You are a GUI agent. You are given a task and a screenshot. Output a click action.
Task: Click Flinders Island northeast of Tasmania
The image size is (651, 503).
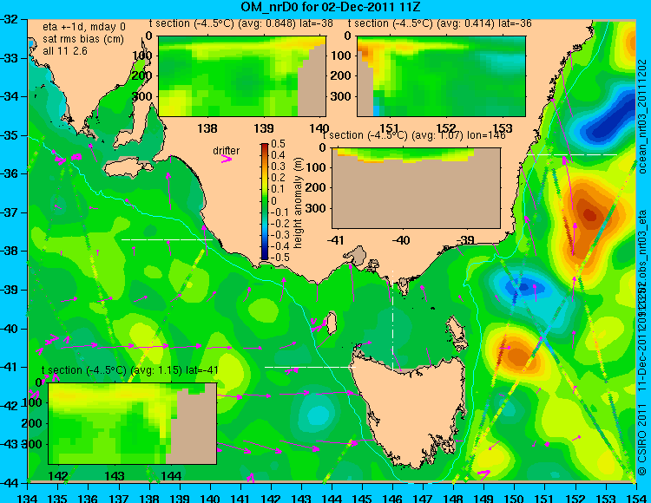pyautogui.click(x=457, y=330)
